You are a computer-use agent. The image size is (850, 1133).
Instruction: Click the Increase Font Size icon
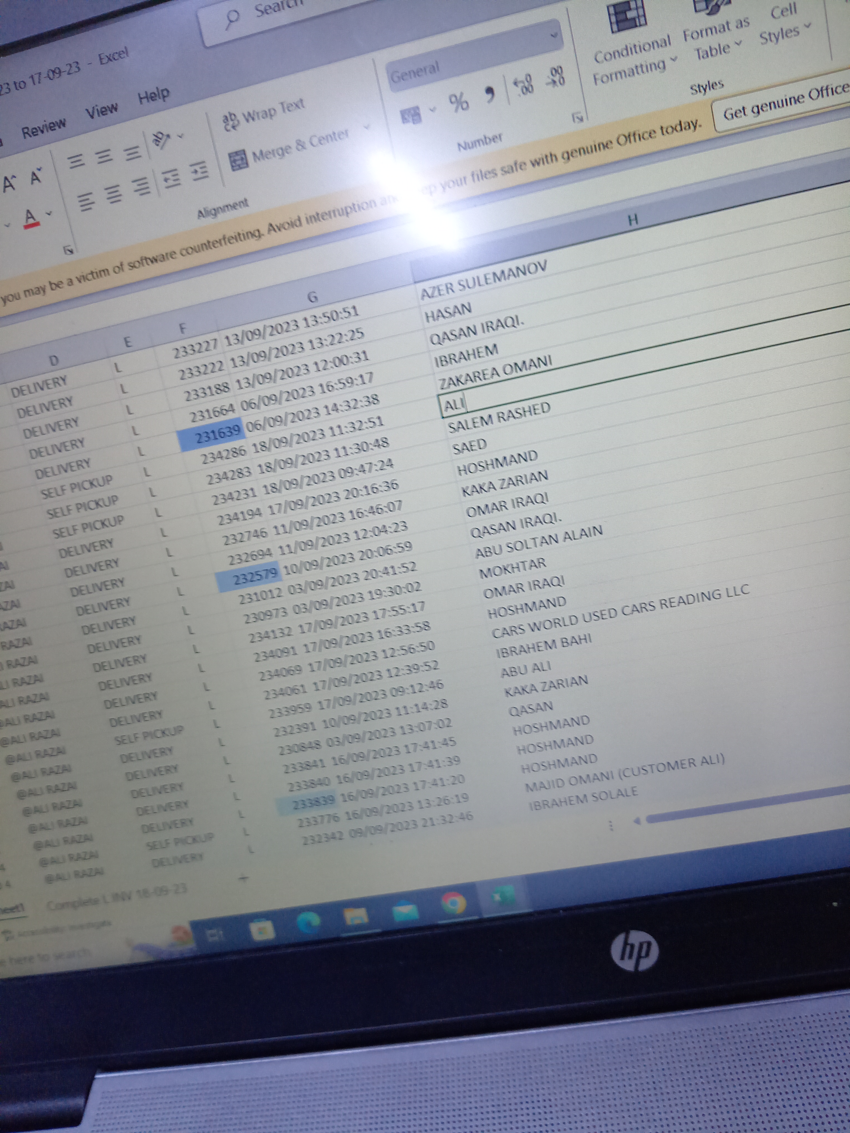coord(9,184)
